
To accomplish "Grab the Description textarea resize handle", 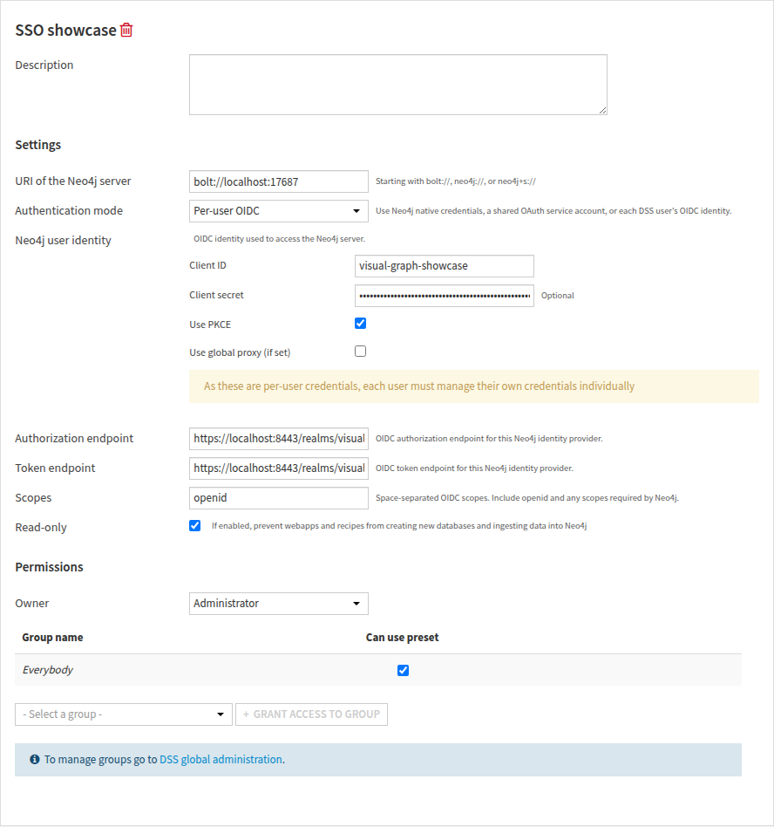I will (x=603, y=110).
